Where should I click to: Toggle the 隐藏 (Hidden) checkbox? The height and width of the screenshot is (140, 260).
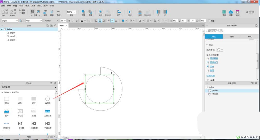click(x=209, y=20)
